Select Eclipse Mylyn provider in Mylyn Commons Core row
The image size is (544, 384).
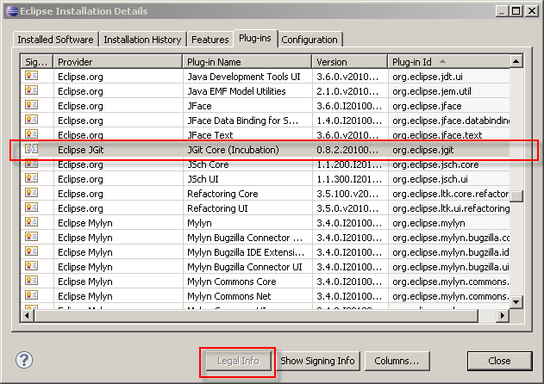(85, 282)
